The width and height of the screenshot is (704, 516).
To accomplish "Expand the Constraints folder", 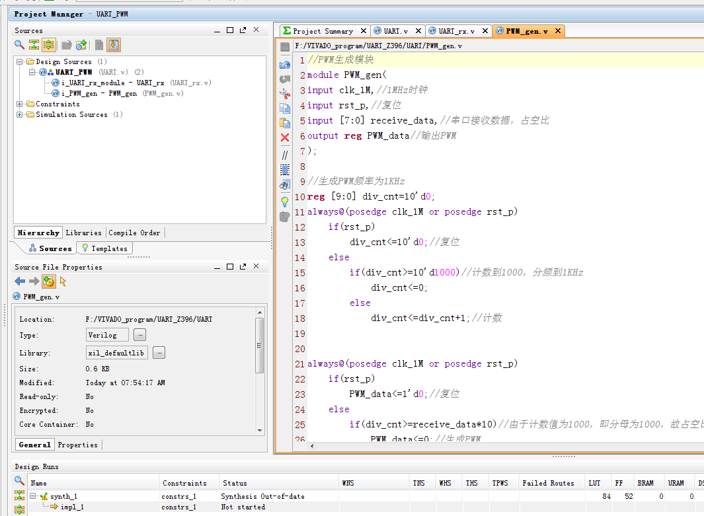I will [x=20, y=104].
